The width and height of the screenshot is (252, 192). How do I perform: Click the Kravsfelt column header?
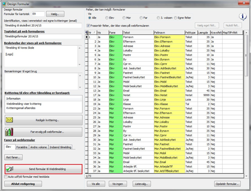[216, 33]
